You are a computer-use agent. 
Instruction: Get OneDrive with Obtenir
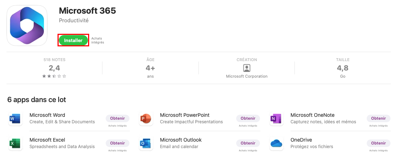click(x=379, y=143)
